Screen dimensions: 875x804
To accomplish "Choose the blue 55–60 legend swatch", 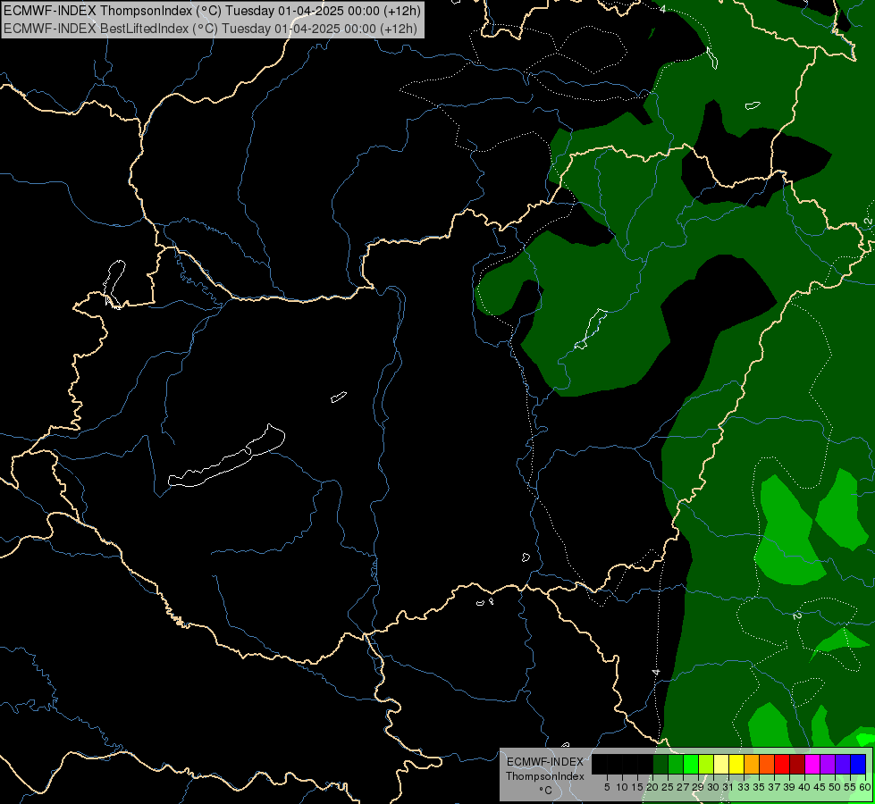I will coord(858,764).
